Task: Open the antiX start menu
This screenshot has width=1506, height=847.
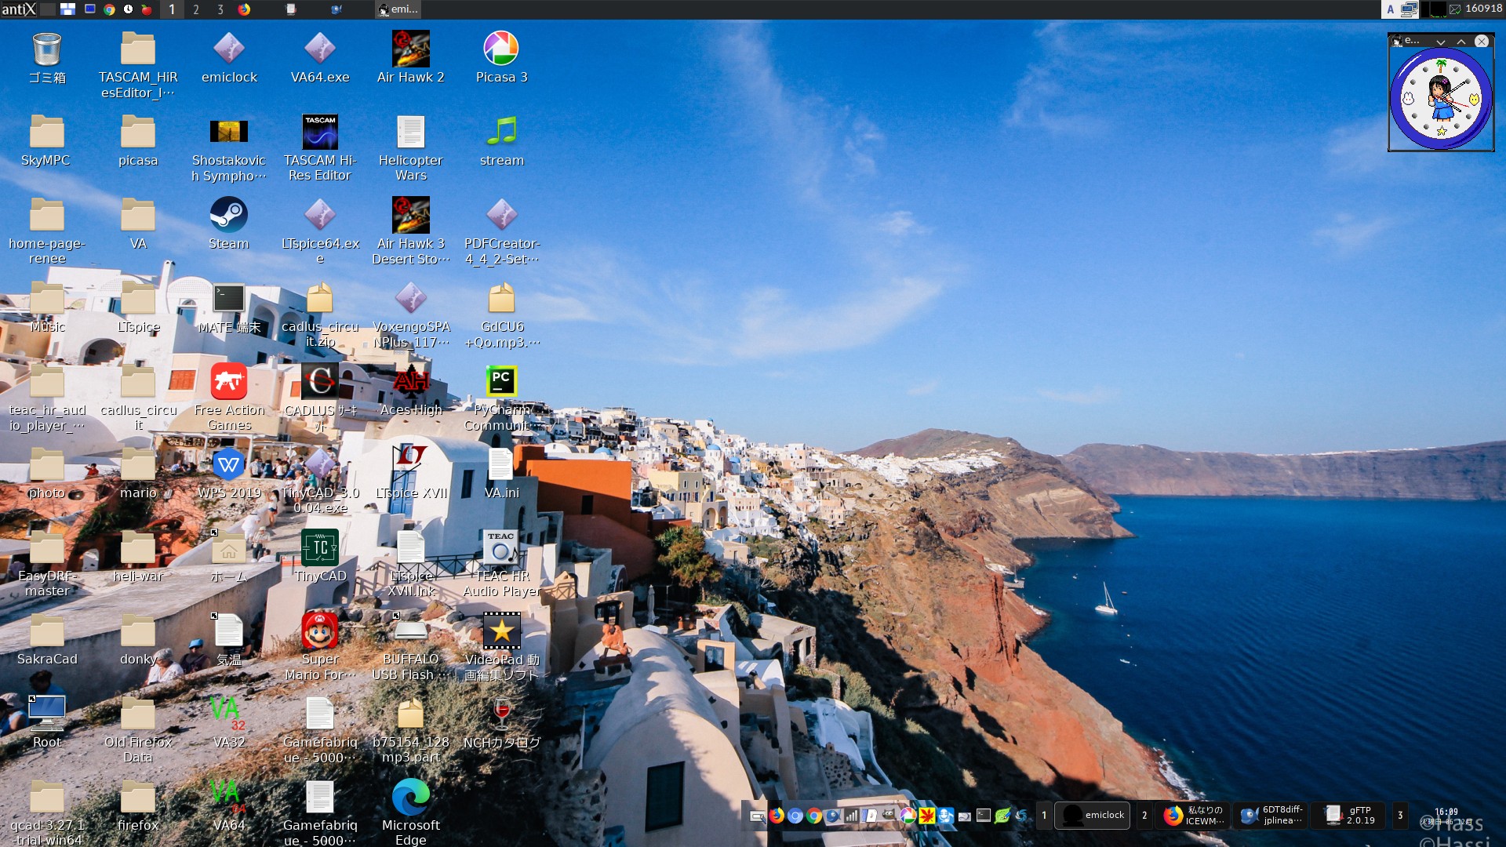Action: (19, 9)
